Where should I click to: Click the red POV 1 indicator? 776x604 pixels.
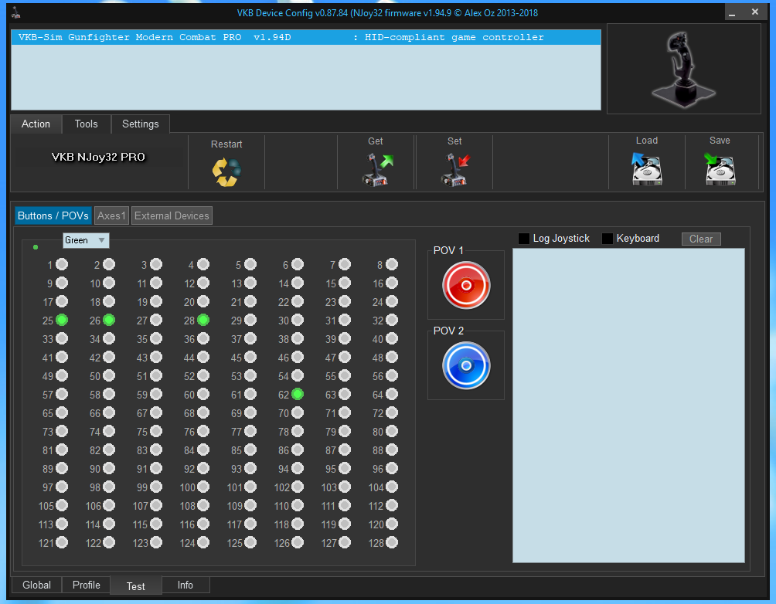tap(466, 285)
